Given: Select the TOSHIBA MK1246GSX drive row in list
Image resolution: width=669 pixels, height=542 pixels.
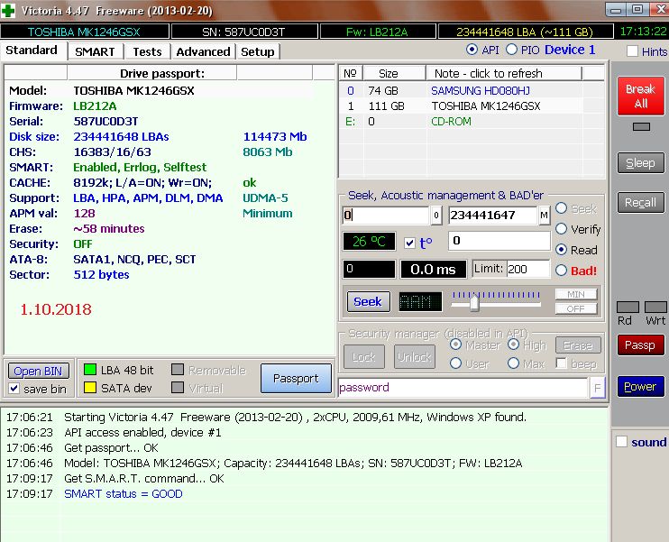Looking at the screenshot, I should (462, 106).
